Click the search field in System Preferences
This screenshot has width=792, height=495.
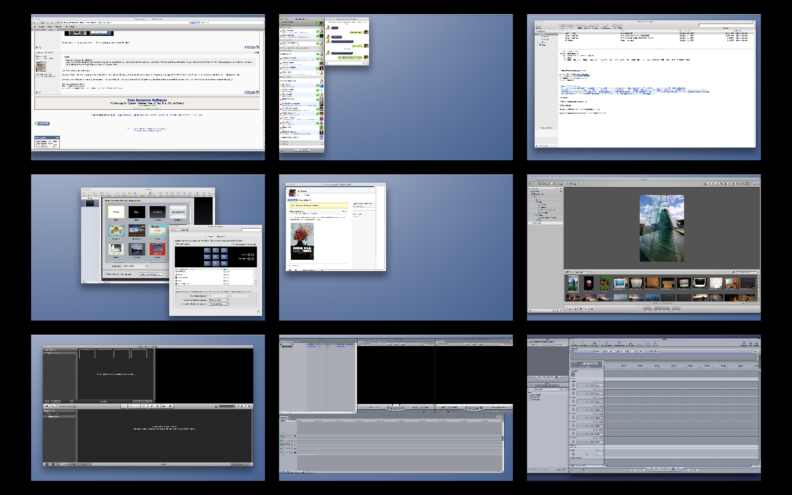(x=251, y=230)
